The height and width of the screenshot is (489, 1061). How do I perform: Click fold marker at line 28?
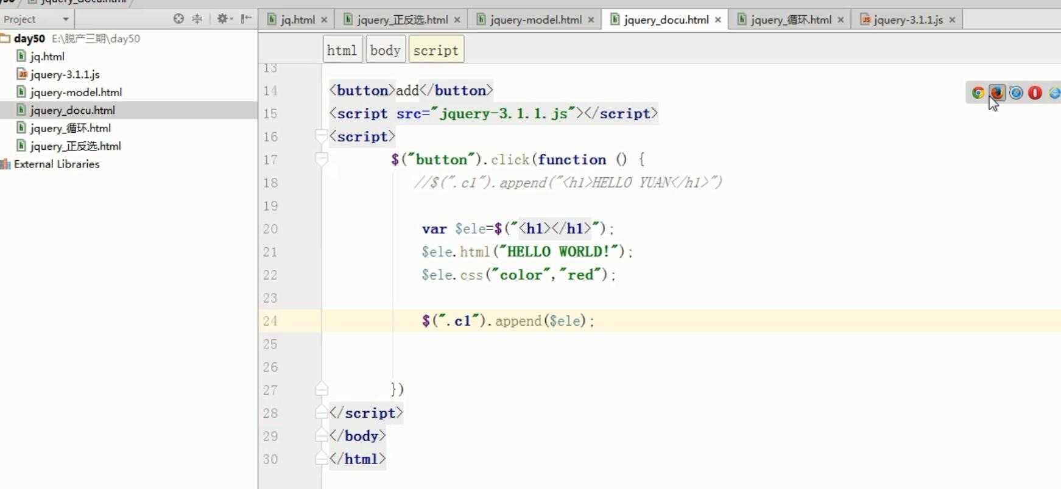click(x=322, y=412)
